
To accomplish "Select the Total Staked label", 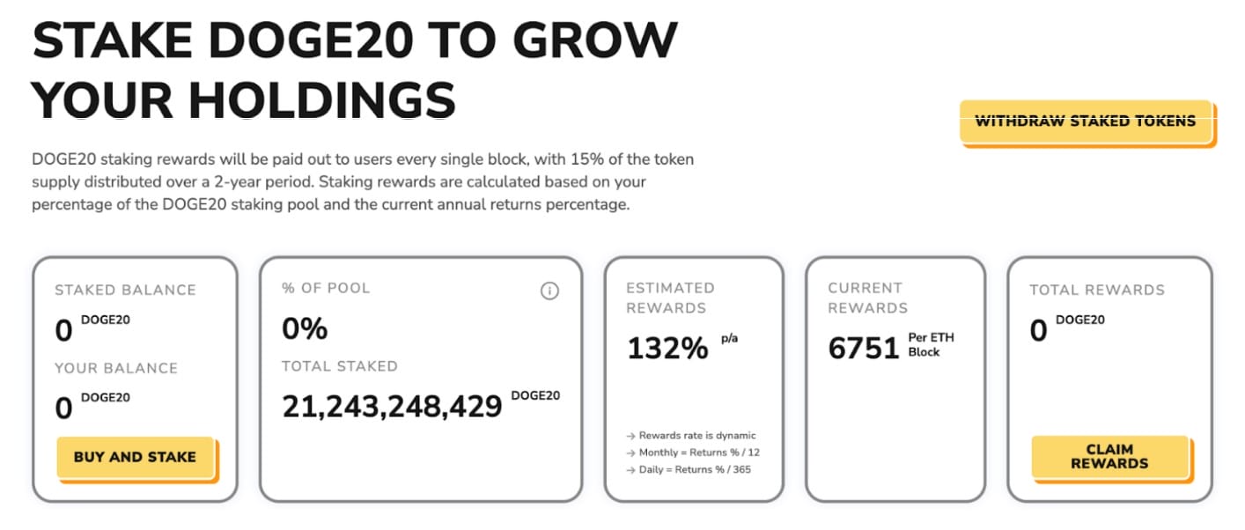I will 340,366.
